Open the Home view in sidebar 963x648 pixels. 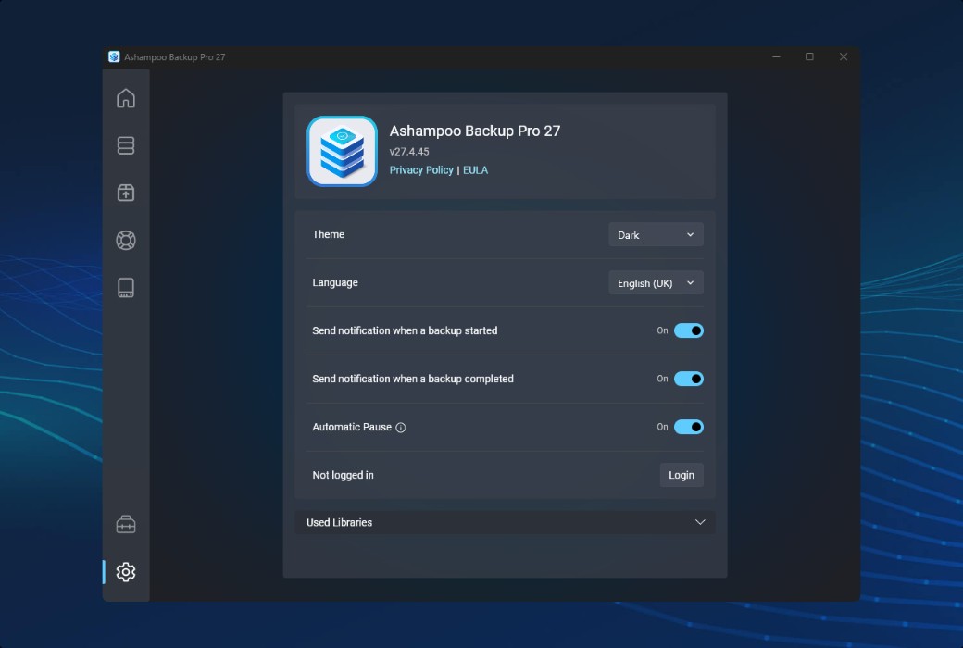pyautogui.click(x=125, y=97)
